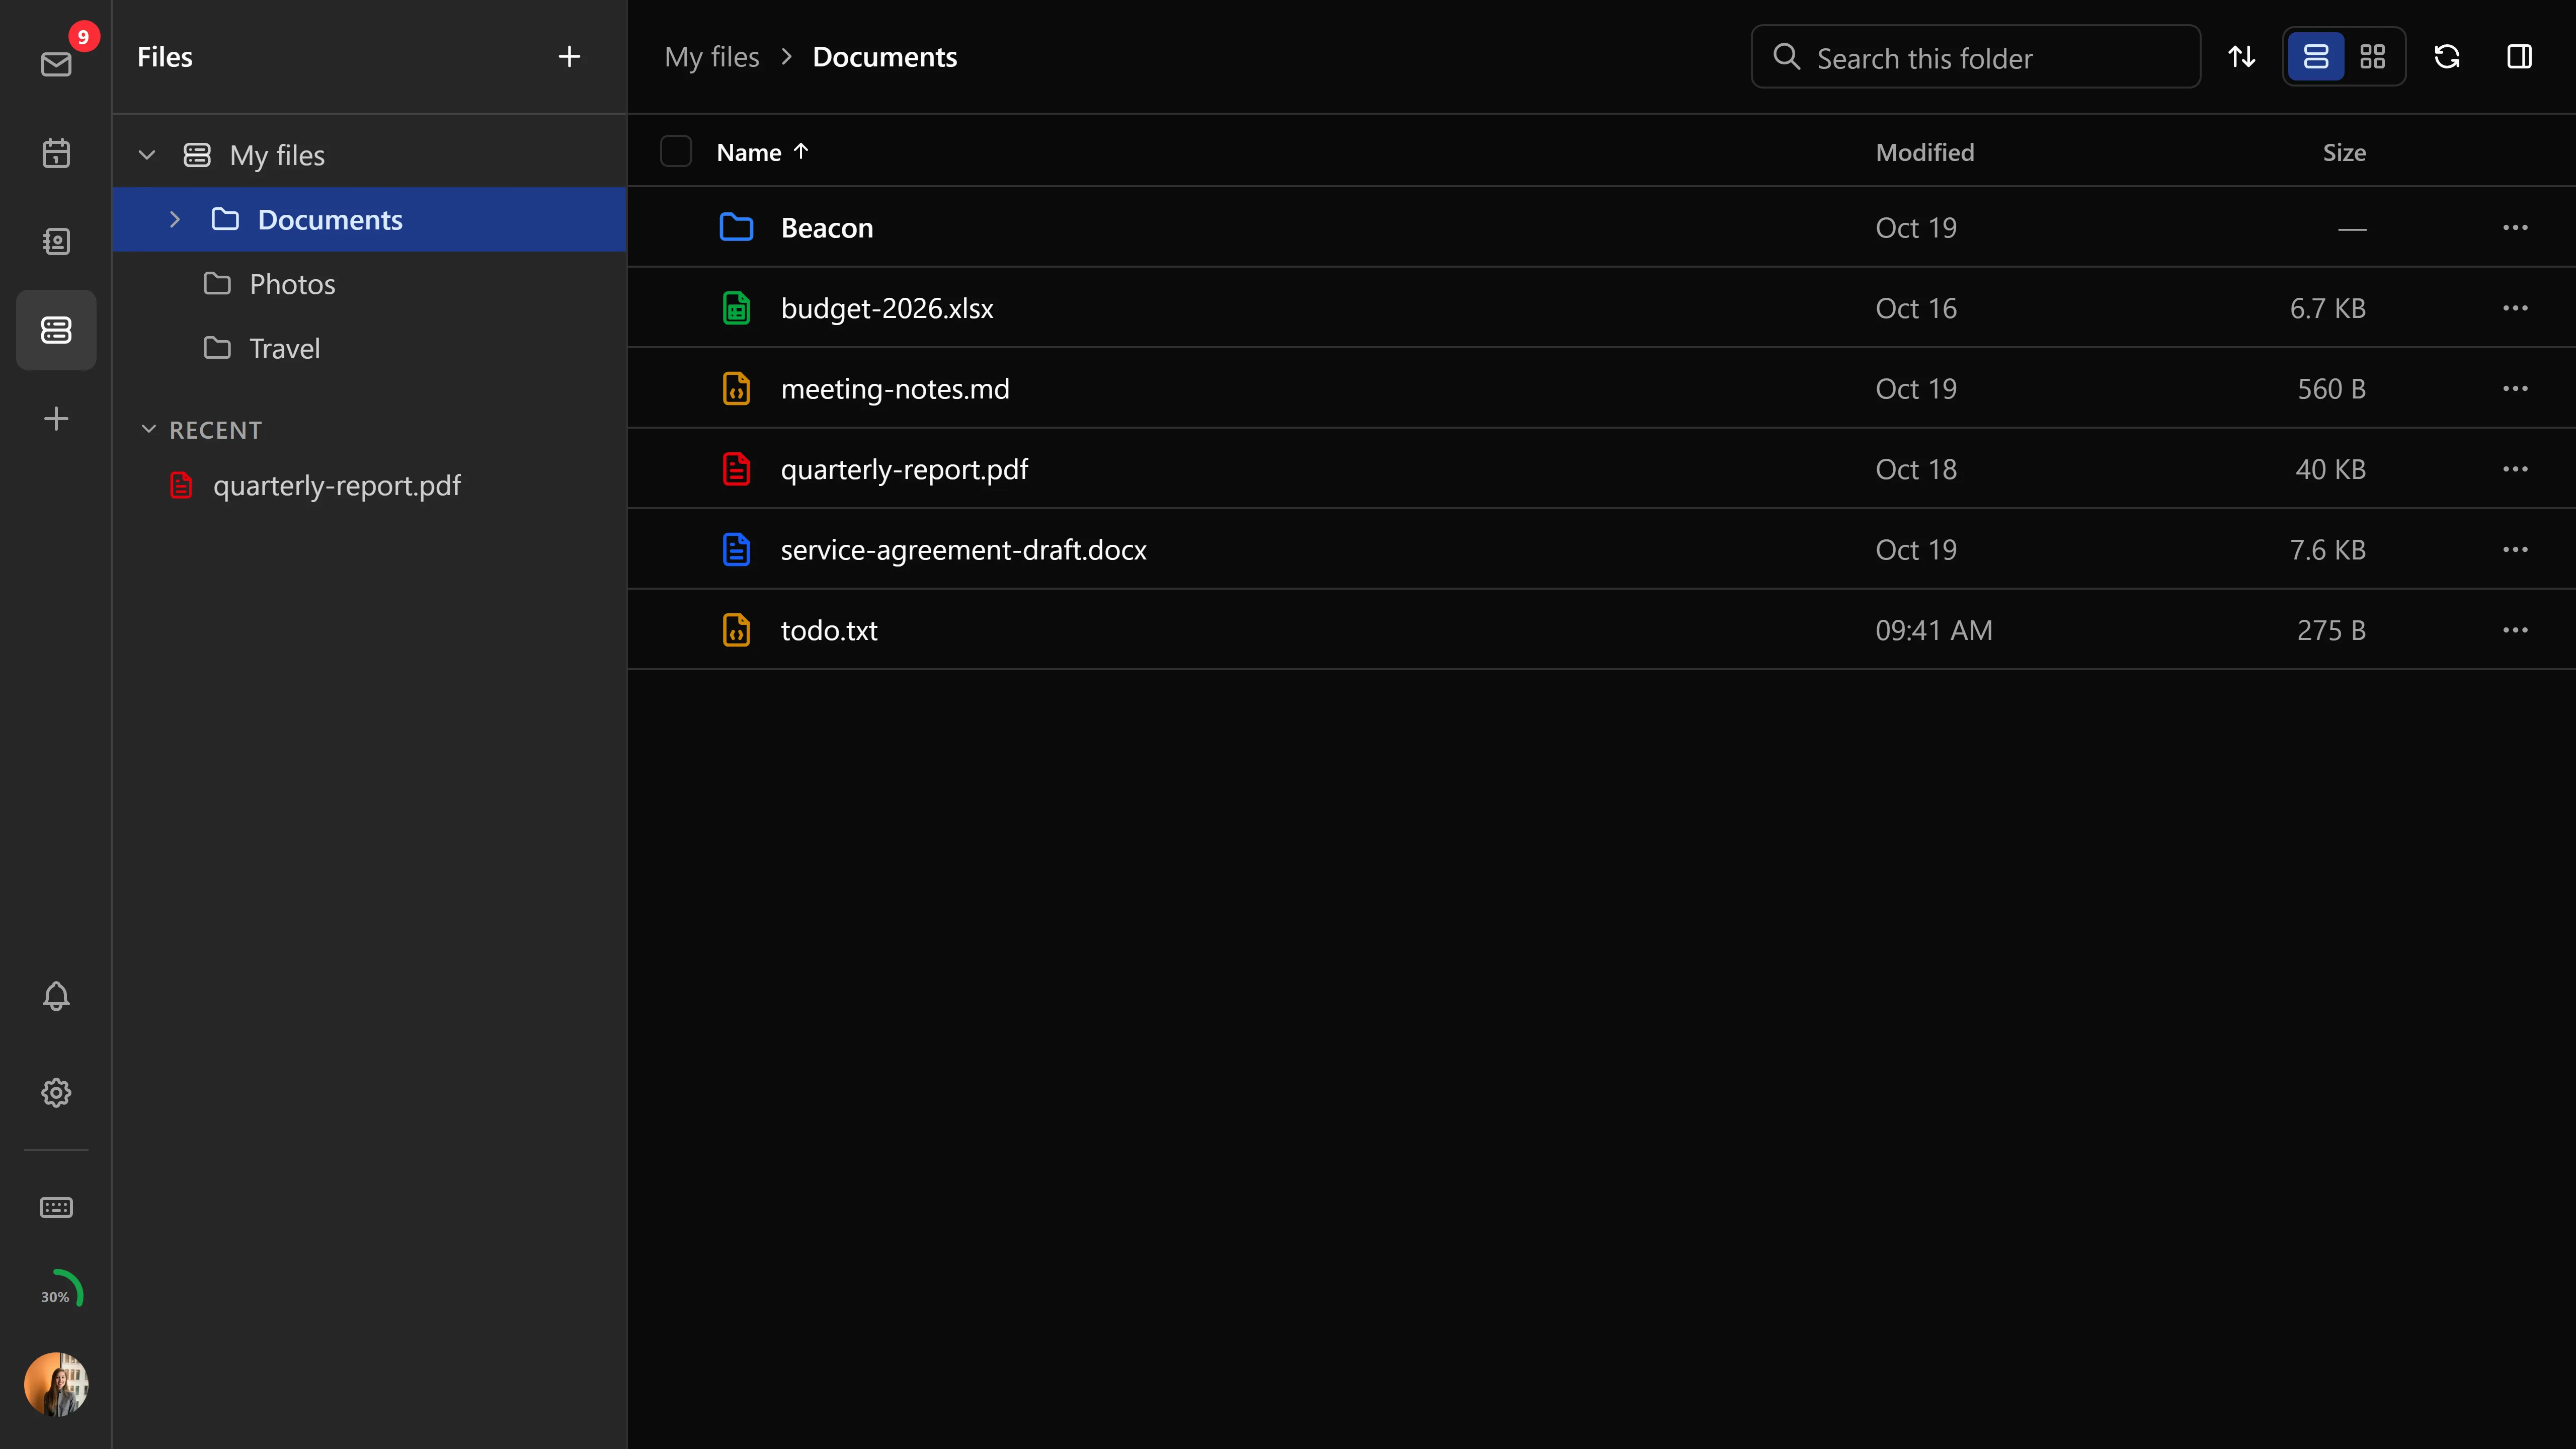
Task: Switch to grid view layout
Action: pyautogui.click(x=2373, y=57)
